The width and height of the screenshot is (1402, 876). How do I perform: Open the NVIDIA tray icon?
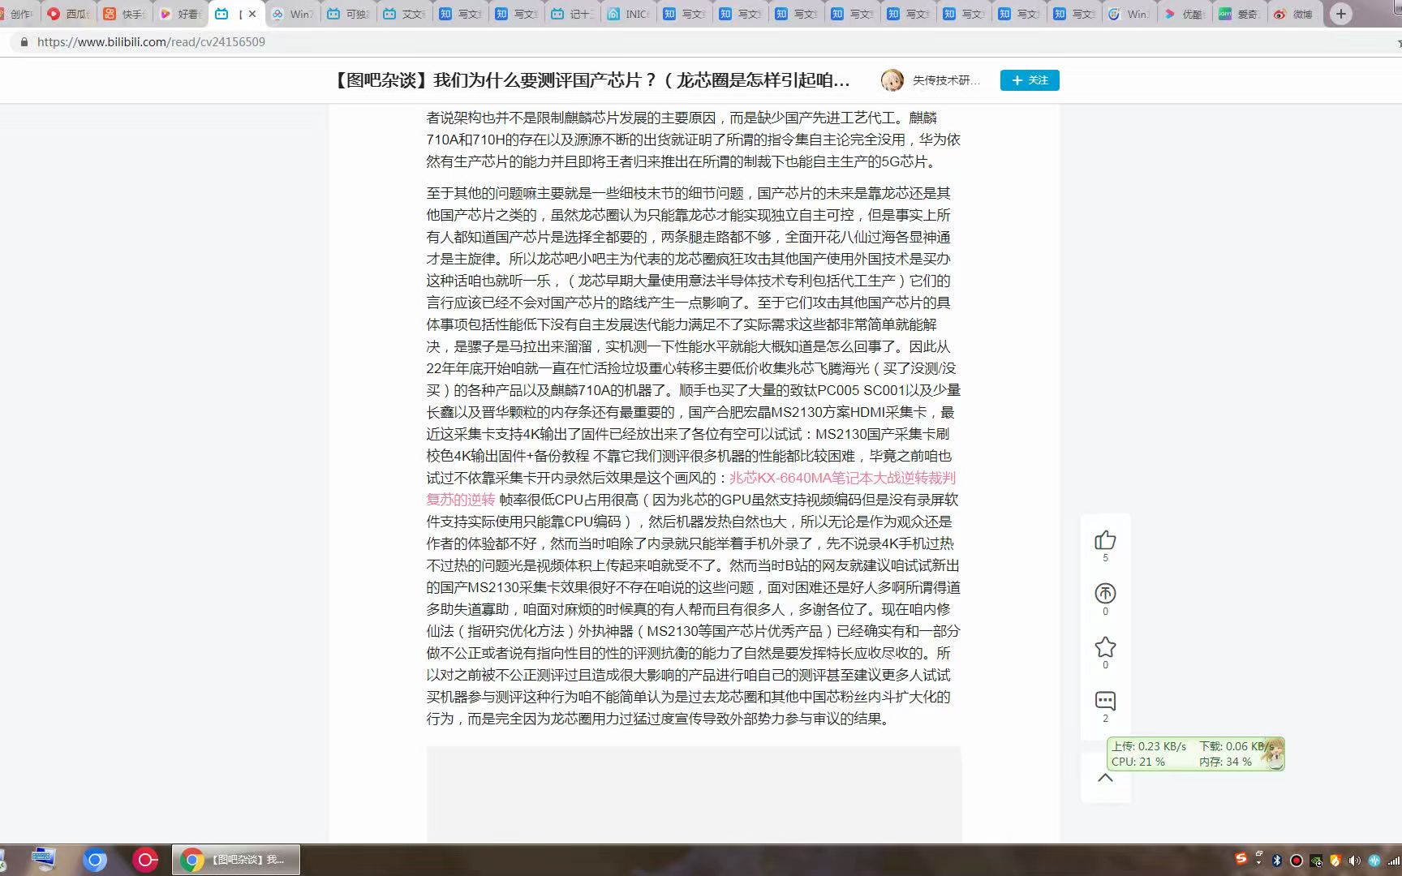1316,861
